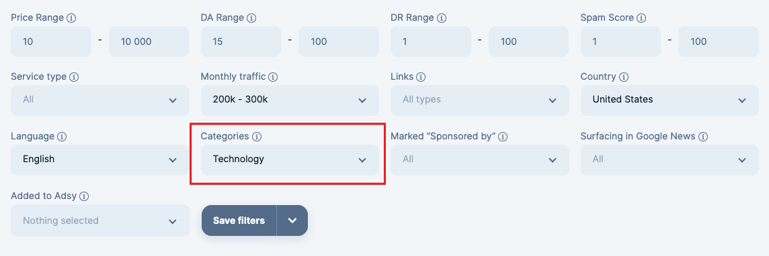769x256 pixels.
Task: Click info icon for Marked "Sponsored by"
Action: [x=502, y=137]
